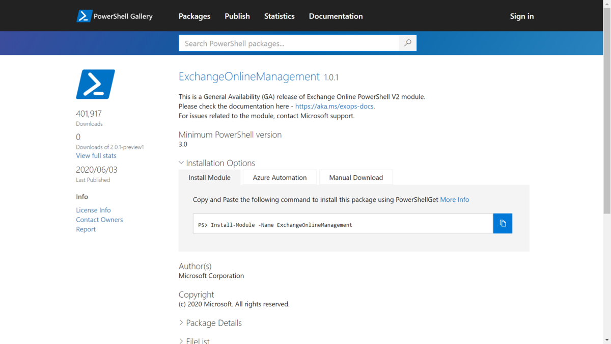Viewport: 611px width, 344px height.
Task: Click the scrollbar down arrow
Action: pos(607,340)
